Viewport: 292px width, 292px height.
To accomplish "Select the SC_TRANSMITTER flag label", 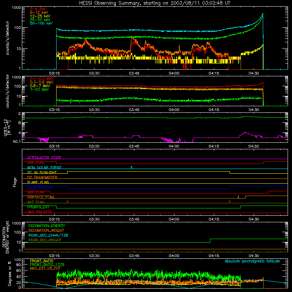I will pos(42,177).
